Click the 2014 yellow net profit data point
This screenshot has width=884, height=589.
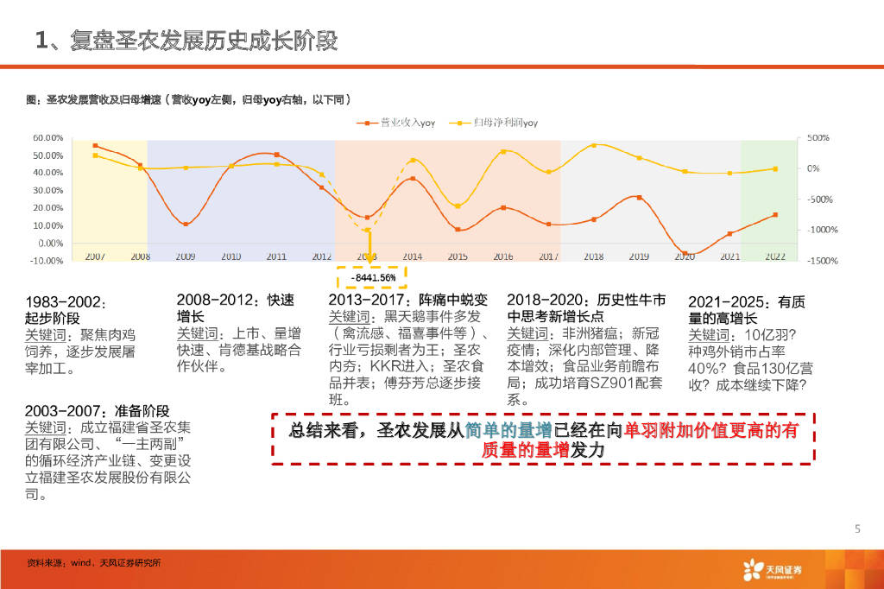413,161
